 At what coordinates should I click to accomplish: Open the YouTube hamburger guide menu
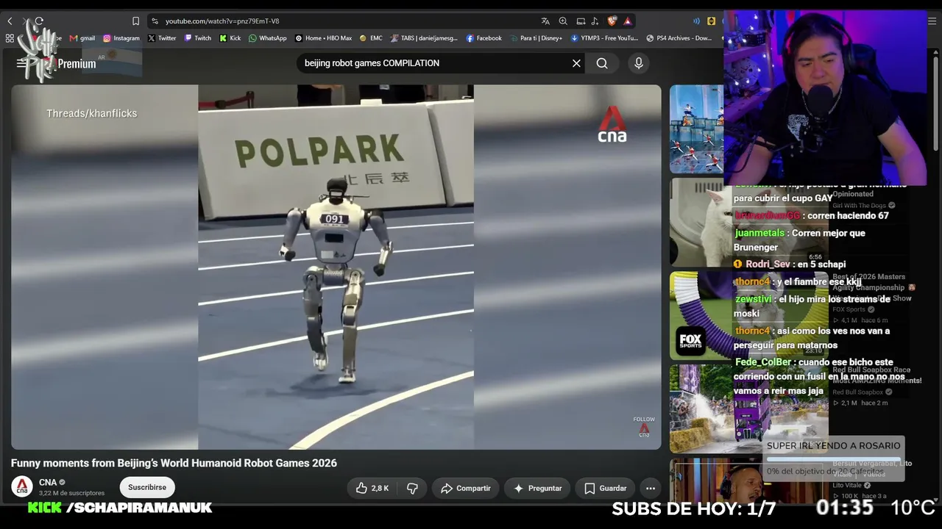coord(21,63)
